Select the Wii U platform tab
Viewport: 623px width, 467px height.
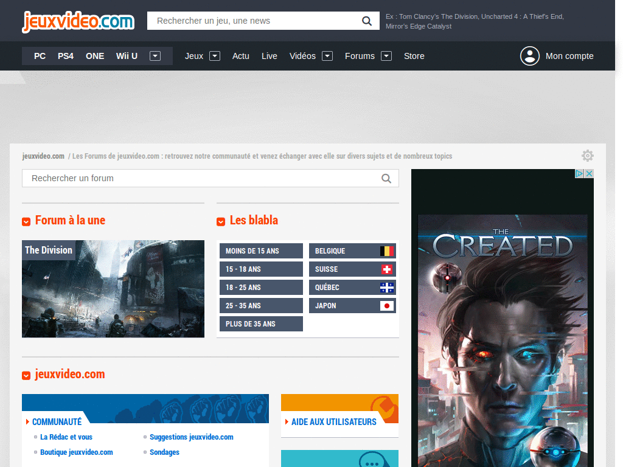[x=127, y=56]
